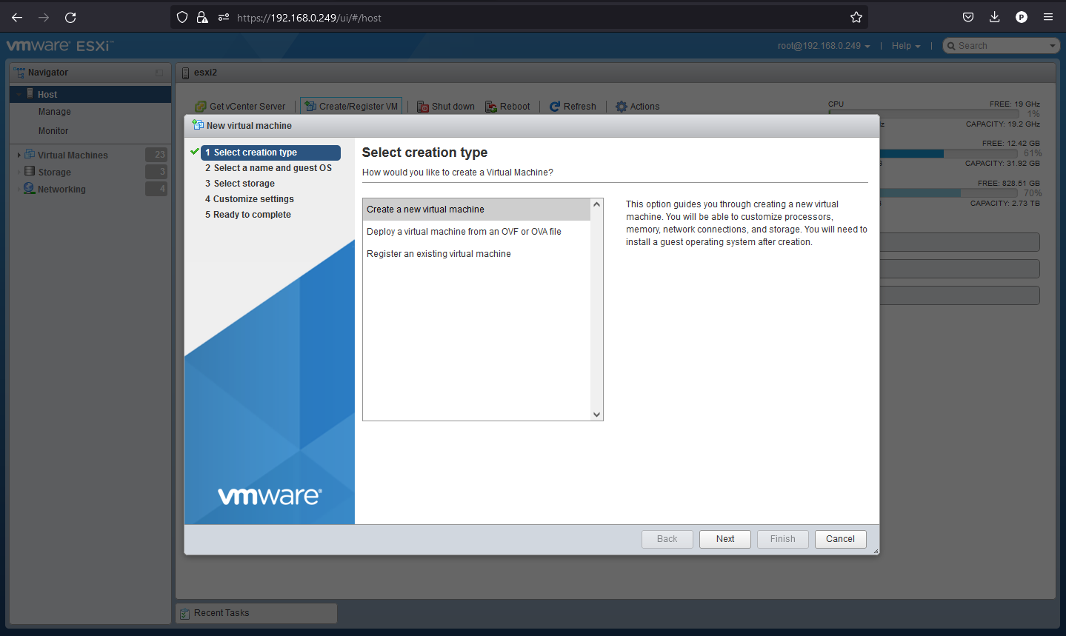
Task: Expand the Virtual Machines tree node
Action: coord(19,155)
